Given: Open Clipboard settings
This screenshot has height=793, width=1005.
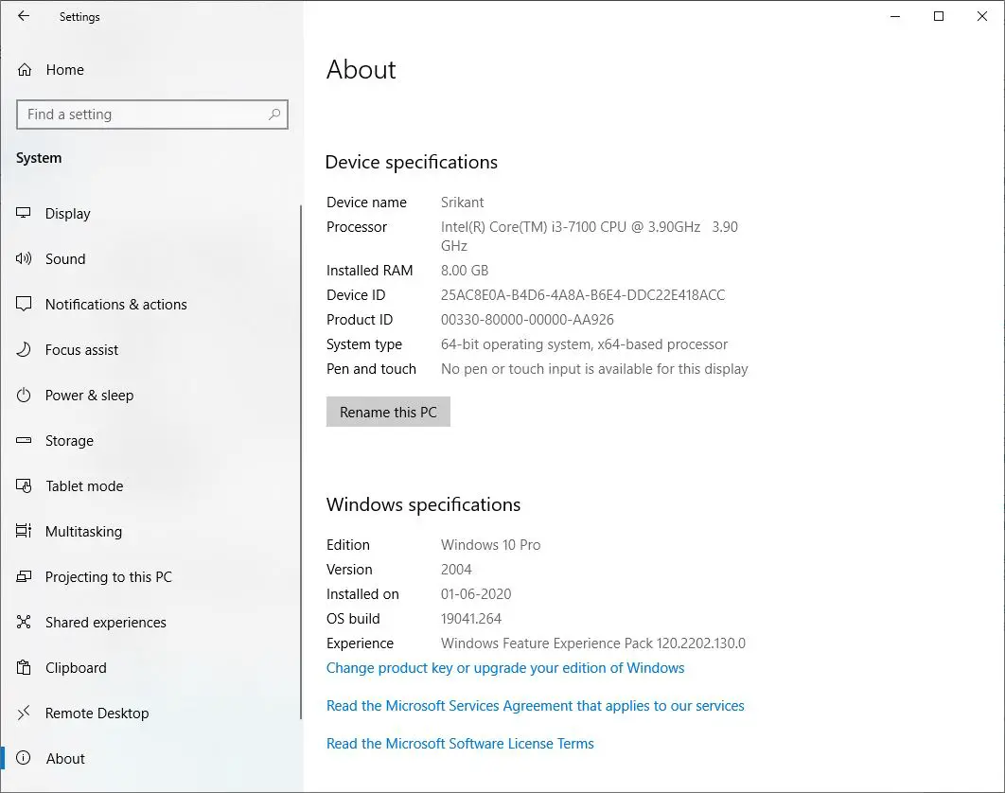Looking at the screenshot, I should 152,668.
